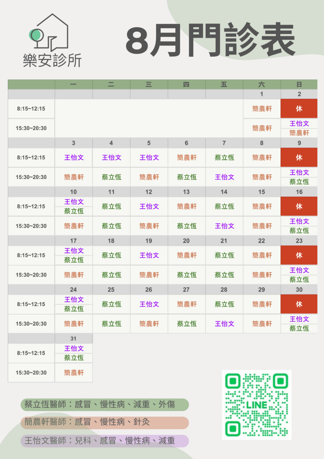Click date number 3 in the calendar
This screenshot has height=459, width=324.
coord(74,143)
